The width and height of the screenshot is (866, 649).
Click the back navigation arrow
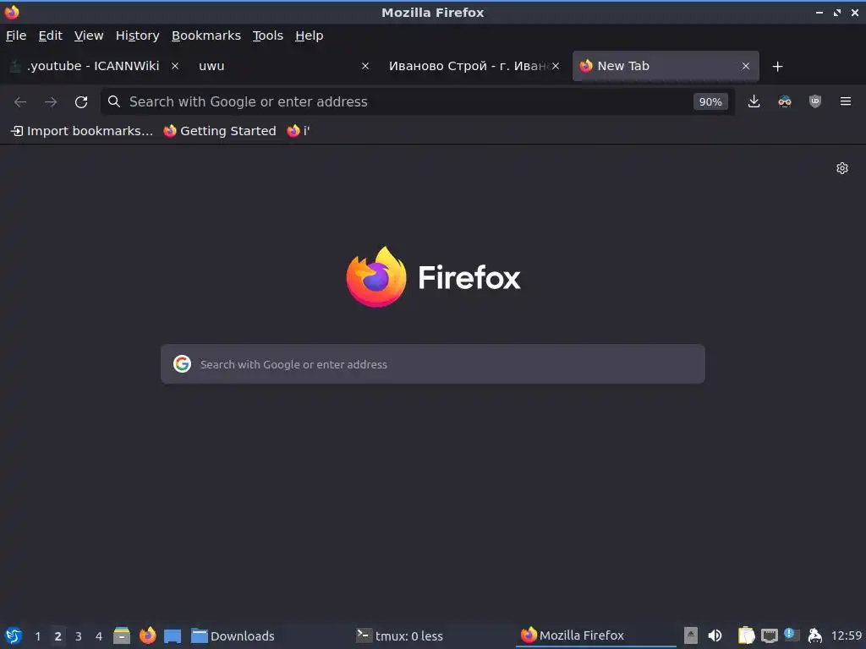point(20,101)
